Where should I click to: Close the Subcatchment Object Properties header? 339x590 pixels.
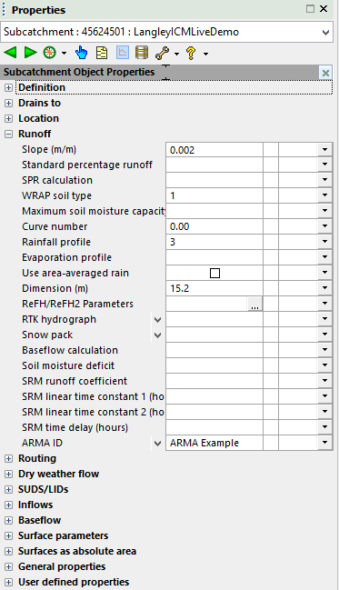pyautogui.click(x=326, y=73)
